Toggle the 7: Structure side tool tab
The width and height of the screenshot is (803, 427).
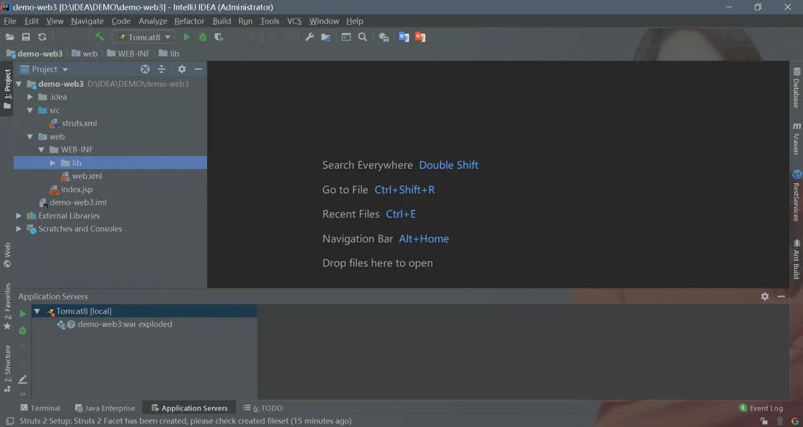pos(7,368)
